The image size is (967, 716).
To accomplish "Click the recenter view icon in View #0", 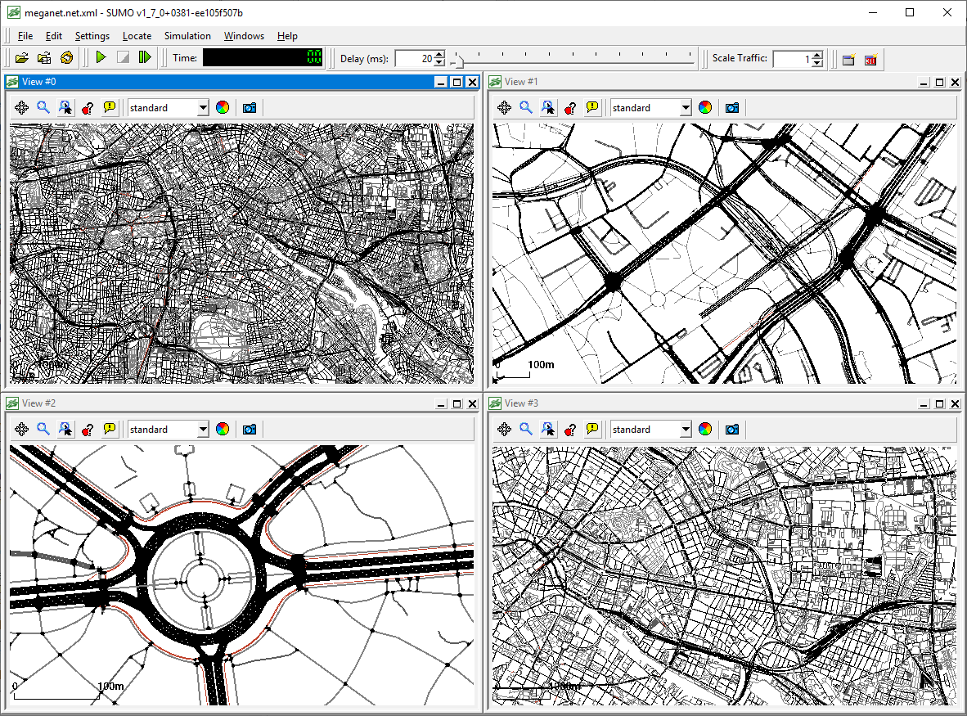I will click(22, 107).
